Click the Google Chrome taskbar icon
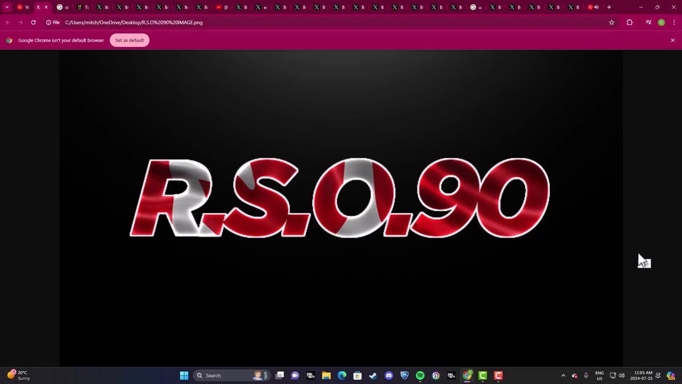 tap(467, 375)
